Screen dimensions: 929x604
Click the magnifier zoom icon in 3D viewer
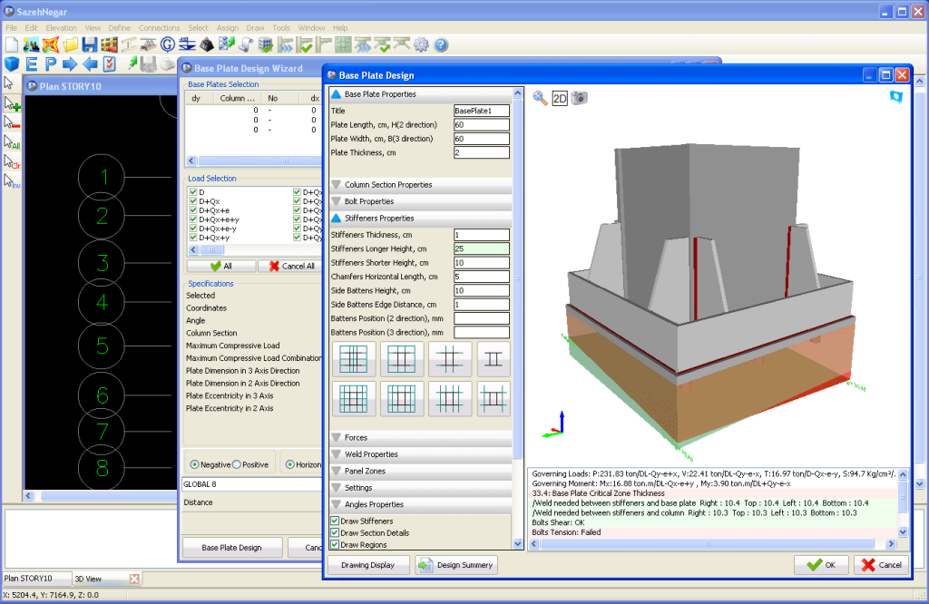coord(540,98)
